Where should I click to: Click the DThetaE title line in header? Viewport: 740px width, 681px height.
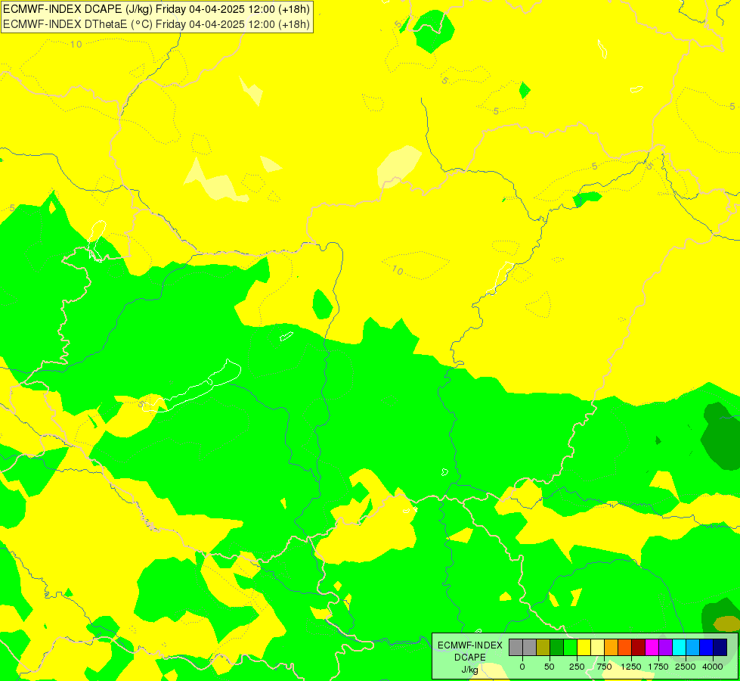[156, 24]
